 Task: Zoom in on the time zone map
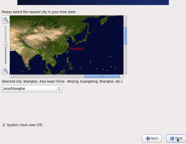[6, 20]
